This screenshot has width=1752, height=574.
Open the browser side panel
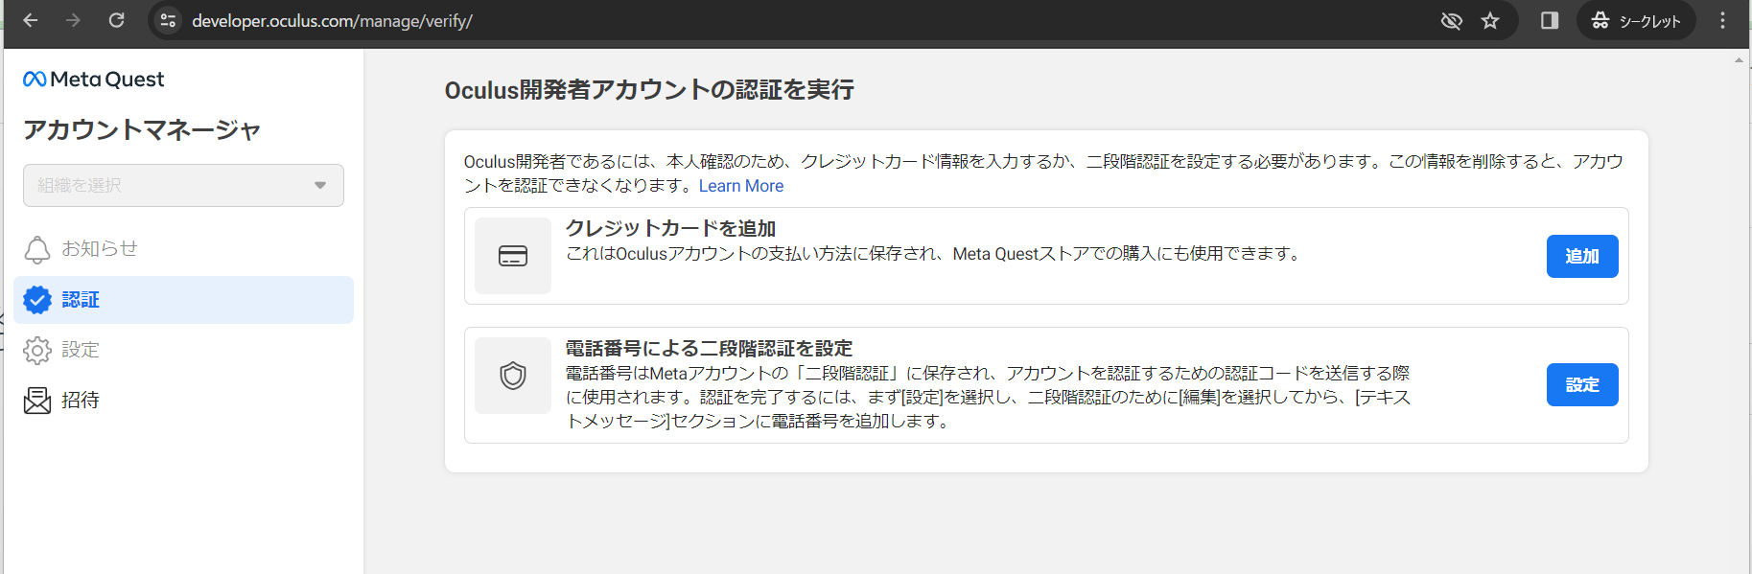coord(1549,21)
